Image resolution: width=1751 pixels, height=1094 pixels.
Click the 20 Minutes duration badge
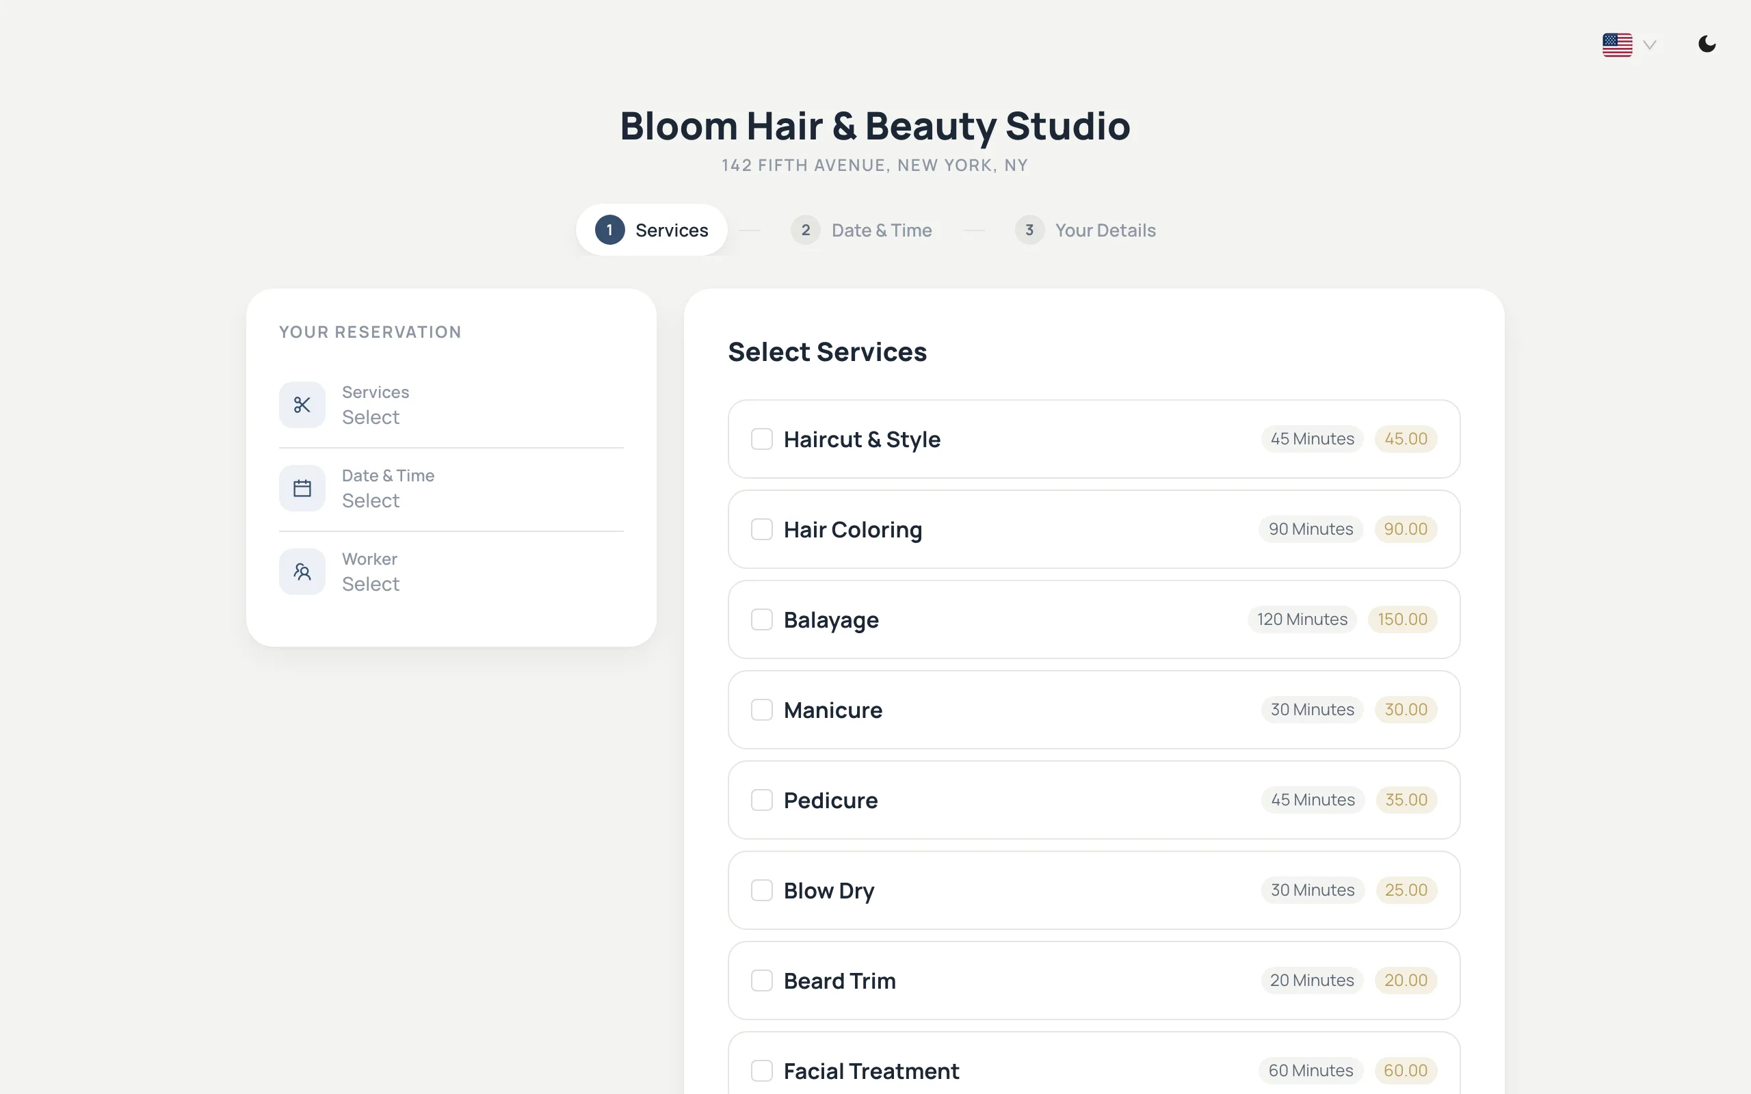click(x=1312, y=980)
